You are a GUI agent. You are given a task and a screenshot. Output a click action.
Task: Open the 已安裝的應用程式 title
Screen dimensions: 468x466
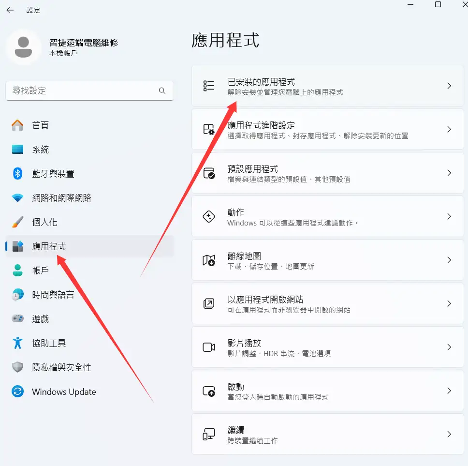pos(261,82)
